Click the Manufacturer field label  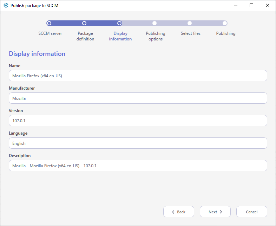click(x=22, y=88)
